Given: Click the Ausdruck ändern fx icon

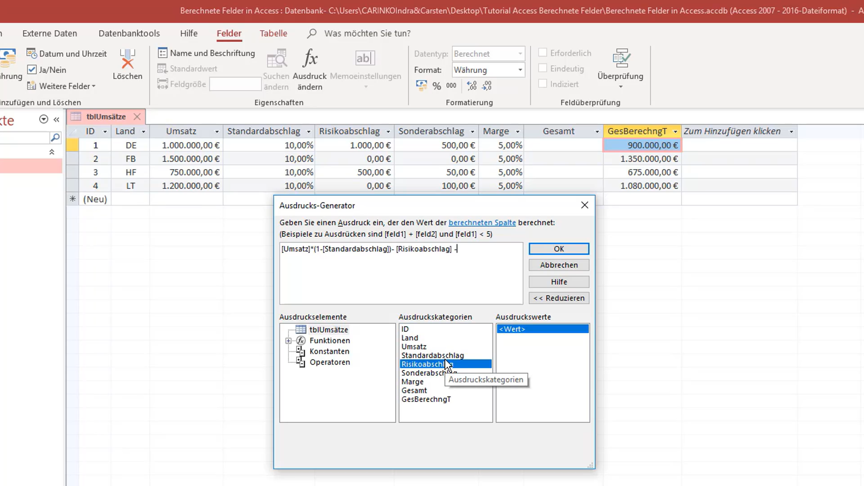Looking at the screenshot, I should coord(310,58).
